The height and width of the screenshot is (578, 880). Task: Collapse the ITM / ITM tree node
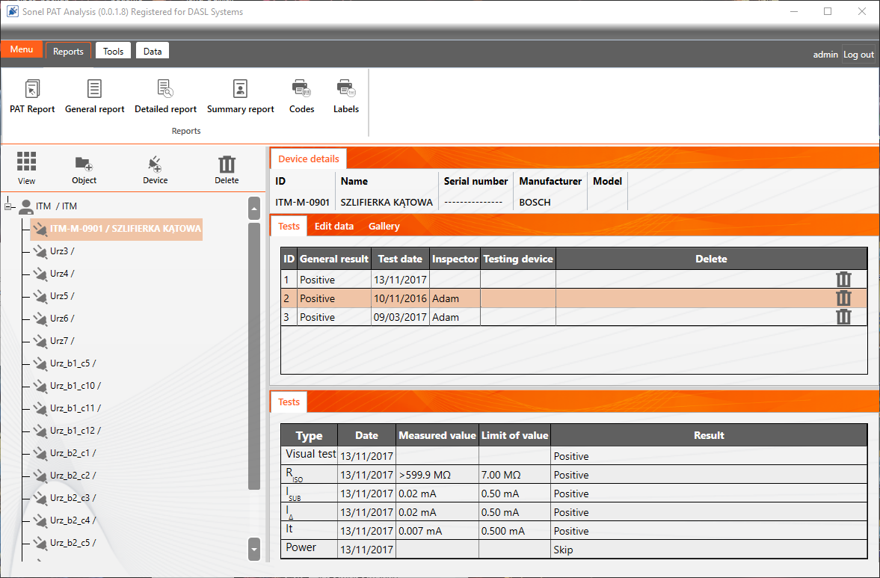tap(9, 206)
